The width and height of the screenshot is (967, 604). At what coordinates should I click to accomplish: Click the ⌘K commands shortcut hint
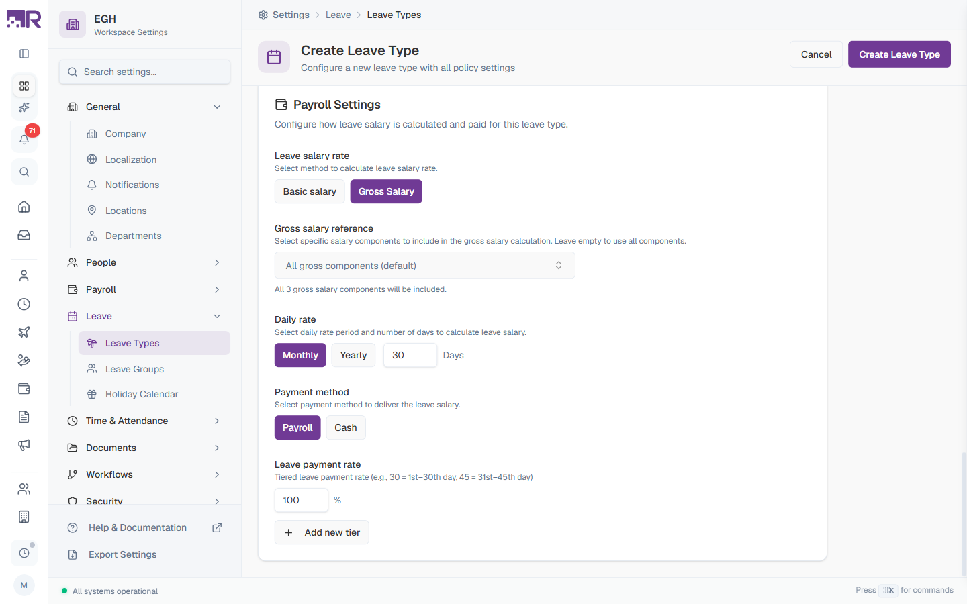888,590
